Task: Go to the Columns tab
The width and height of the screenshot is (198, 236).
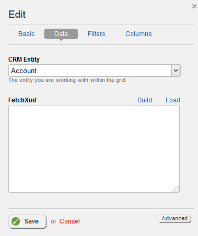Action: pyautogui.click(x=138, y=34)
